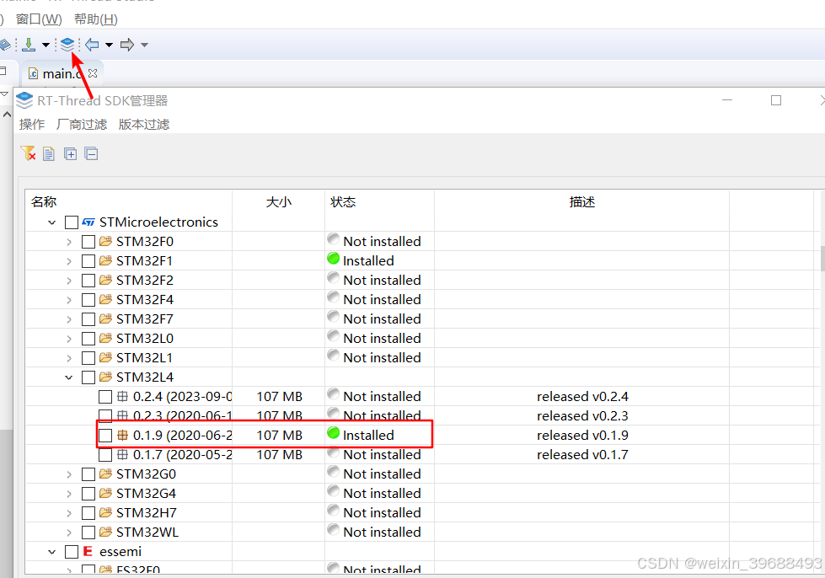Click the package icon of version 0.2.4
This screenshot has width=825, height=578.
(122, 397)
